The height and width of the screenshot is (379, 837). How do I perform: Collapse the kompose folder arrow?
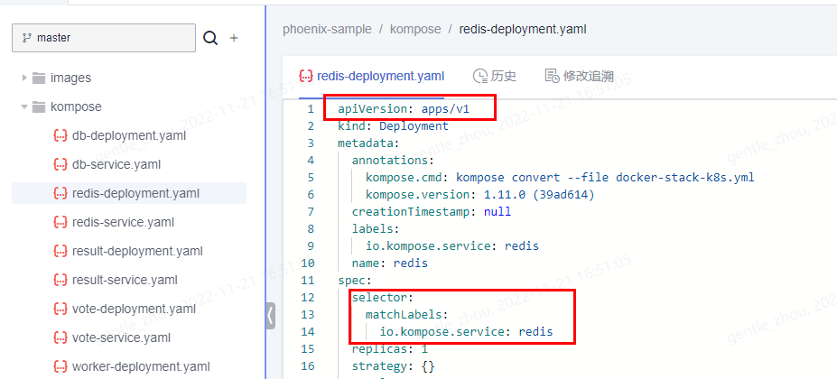click(24, 106)
